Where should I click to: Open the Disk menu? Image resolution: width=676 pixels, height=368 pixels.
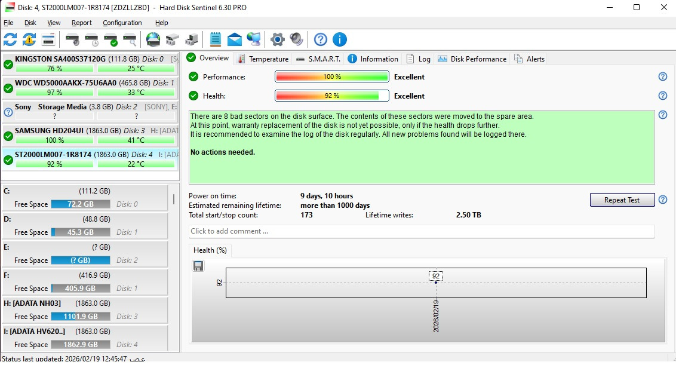(x=30, y=23)
